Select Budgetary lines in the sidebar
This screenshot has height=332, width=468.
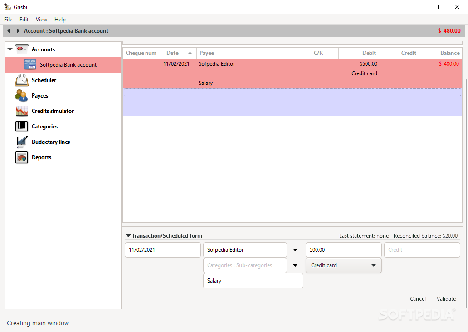point(51,142)
